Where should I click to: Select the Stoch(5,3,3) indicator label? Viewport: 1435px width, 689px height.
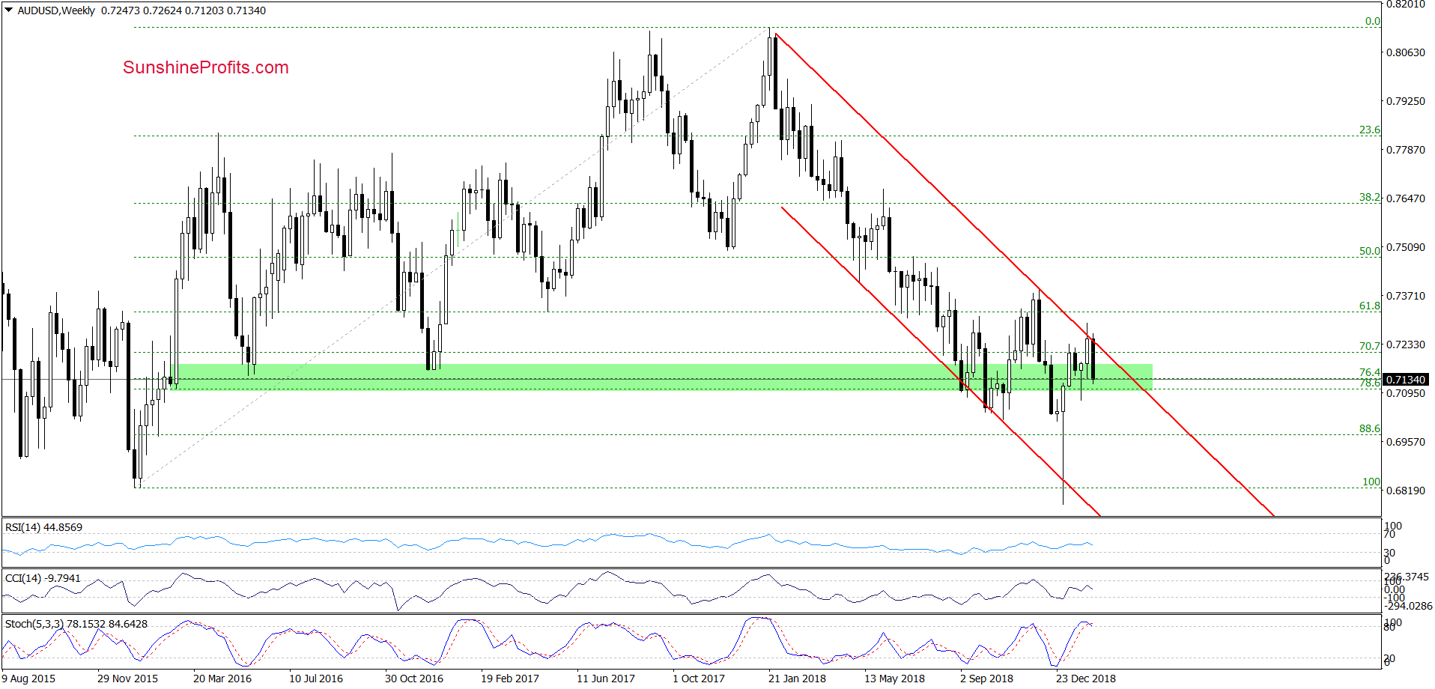tap(76, 624)
